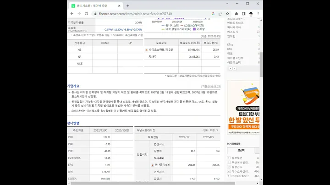
Task: Click the horizontal scrollbar right arrow
Action: pos(258,183)
